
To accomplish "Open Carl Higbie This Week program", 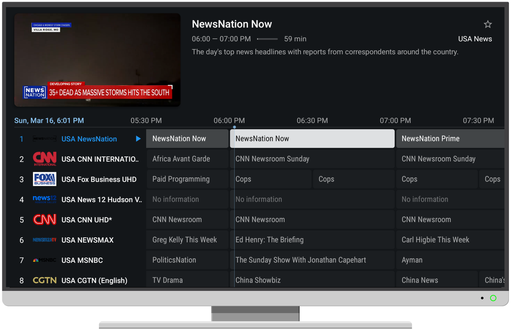I will 450,240.
